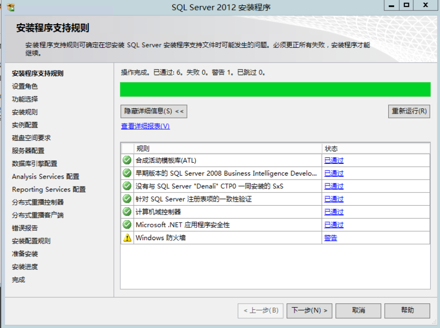
Task: Select Reporting Services 配置 step
Action: 49,190
